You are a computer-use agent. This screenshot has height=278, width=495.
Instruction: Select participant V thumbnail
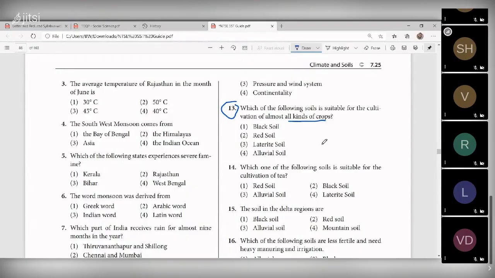tap(465, 97)
